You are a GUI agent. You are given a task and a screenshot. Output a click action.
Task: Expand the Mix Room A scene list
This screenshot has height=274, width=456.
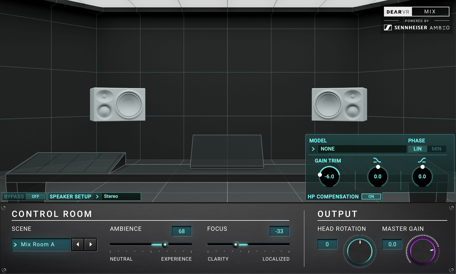pos(41,244)
